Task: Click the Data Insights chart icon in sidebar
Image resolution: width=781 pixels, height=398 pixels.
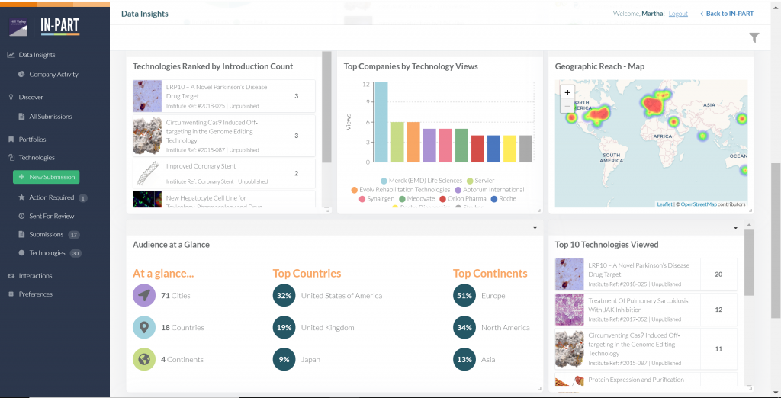Action: 11,56
